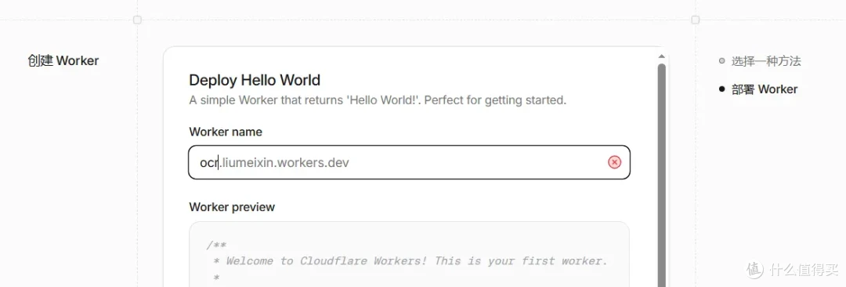
Task: Click inside the Worker preview code block
Action: (409, 254)
